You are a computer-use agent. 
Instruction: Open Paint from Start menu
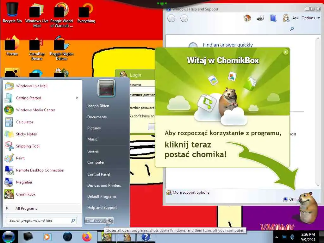tap(42, 158)
